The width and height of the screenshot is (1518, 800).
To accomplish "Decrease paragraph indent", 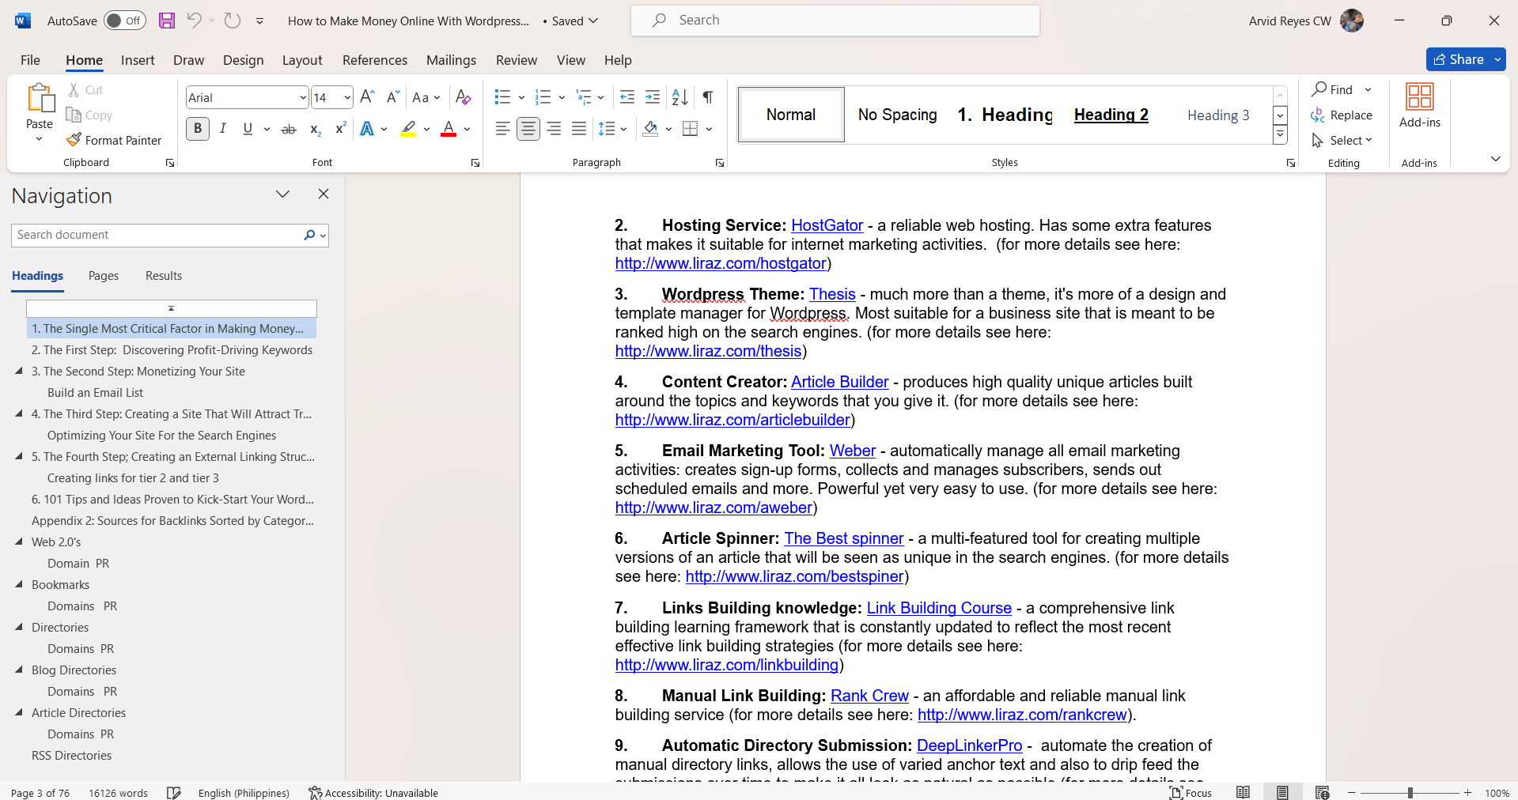I will coord(627,96).
